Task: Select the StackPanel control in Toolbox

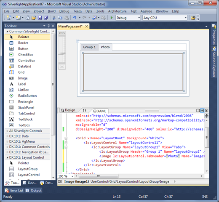Action: pos(27,108)
